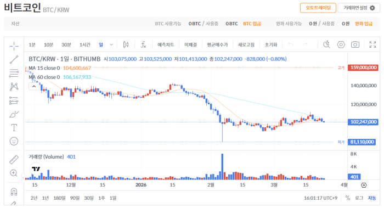Select the Text annotation tool
Viewport: 384px width, 208px height.
pos(14,128)
